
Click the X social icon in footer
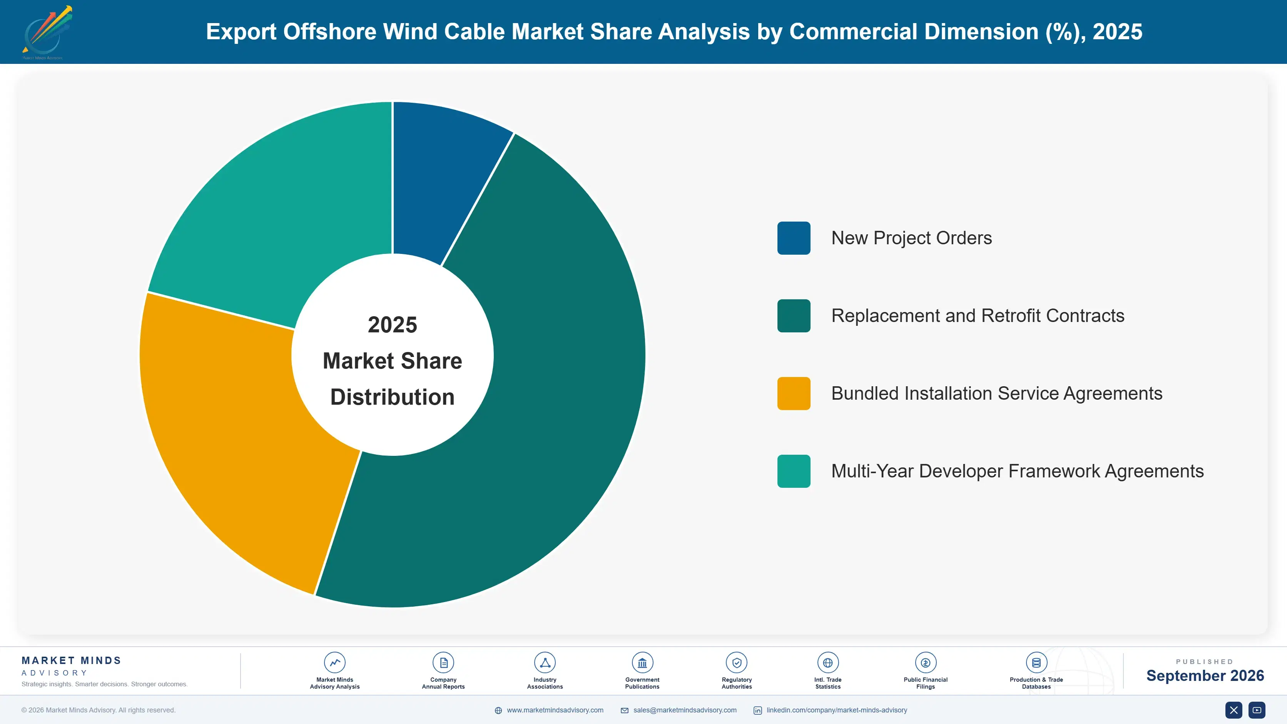[1234, 710]
